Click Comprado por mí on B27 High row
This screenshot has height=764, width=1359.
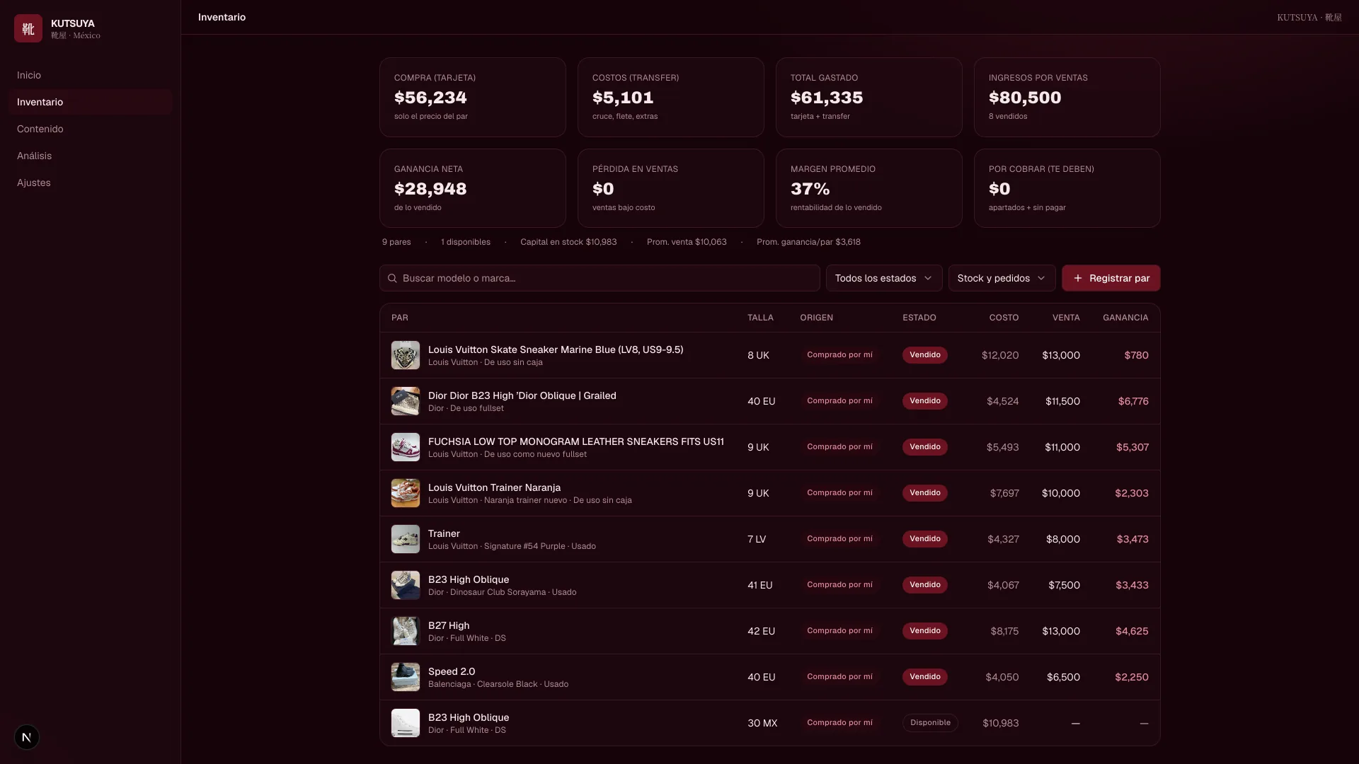pyautogui.click(x=839, y=631)
